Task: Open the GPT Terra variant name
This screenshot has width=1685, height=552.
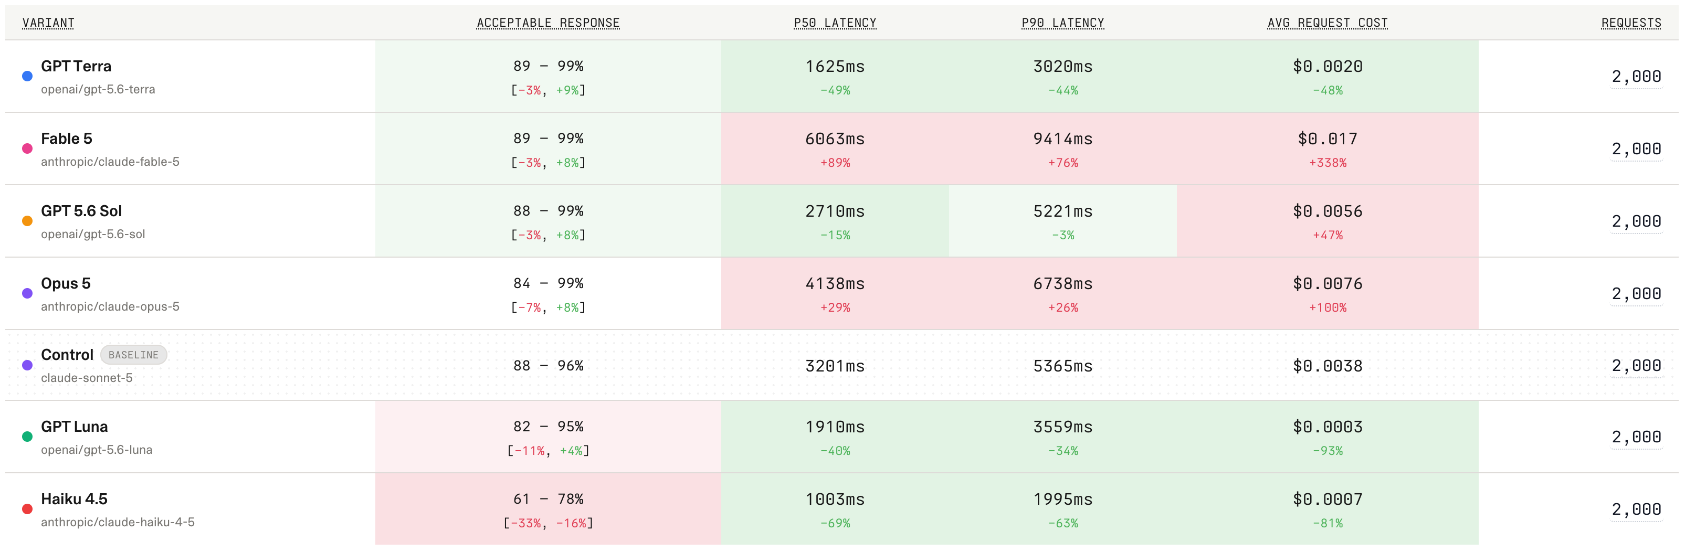Action: click(76, 66)
